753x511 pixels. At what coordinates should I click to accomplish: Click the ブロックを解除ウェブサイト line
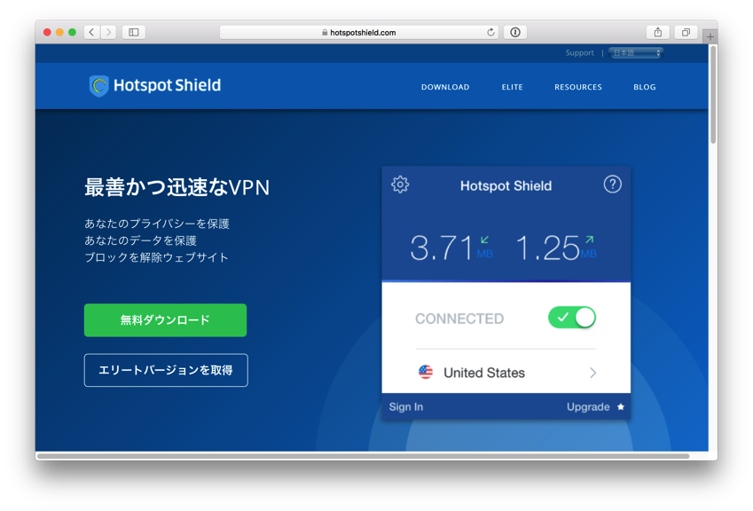coord(156,257)
